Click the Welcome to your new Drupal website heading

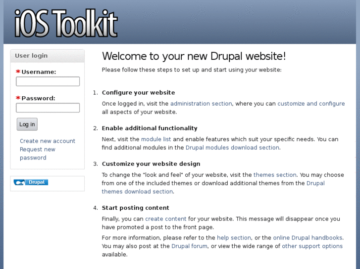[x=194, y=56]
